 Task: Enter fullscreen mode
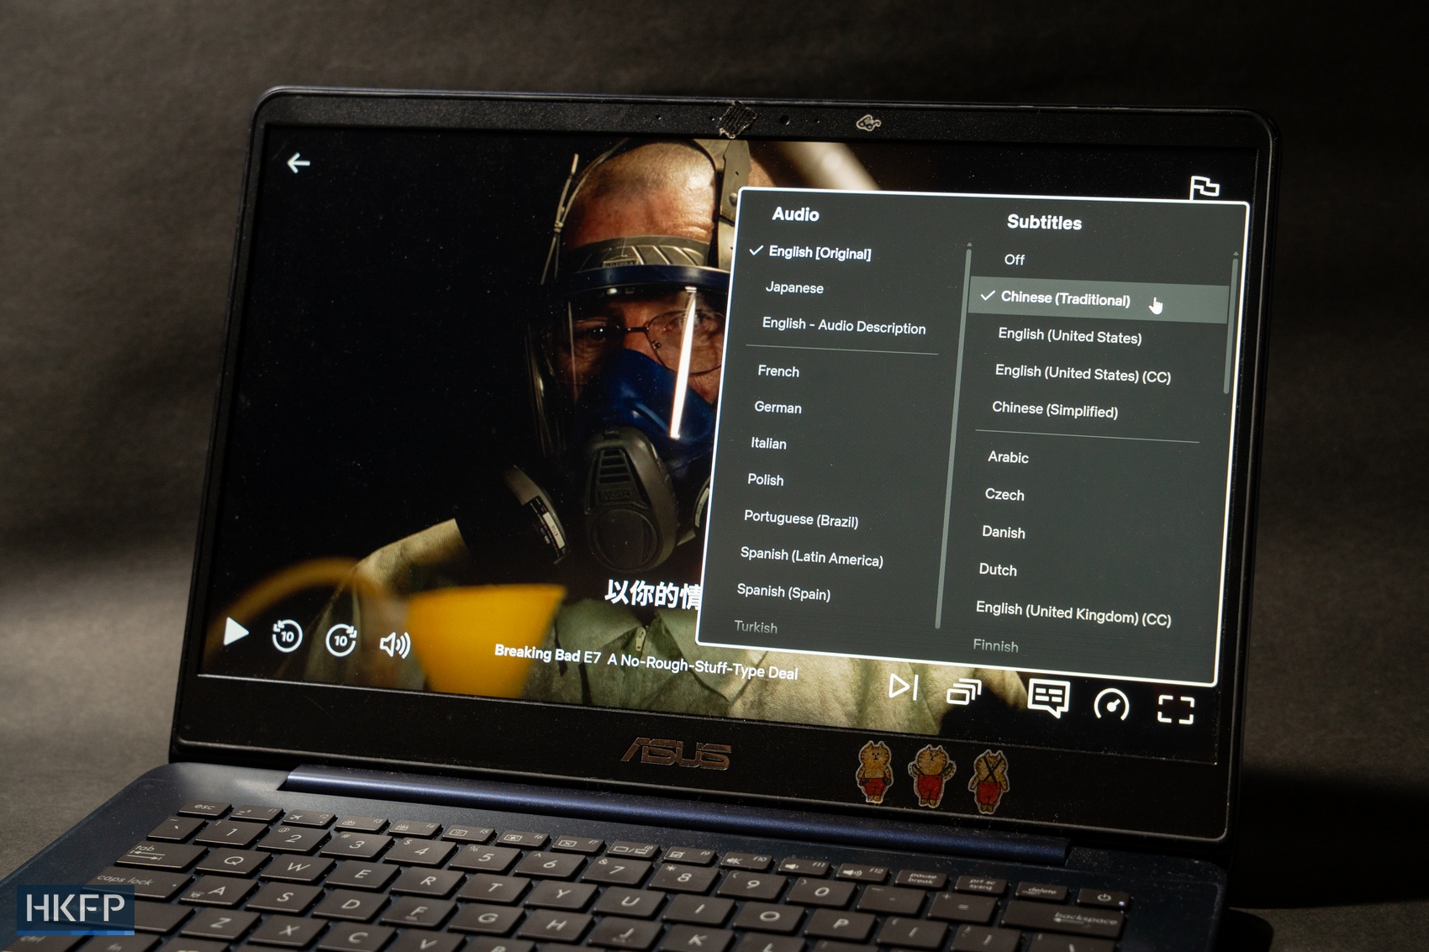click(1175, 709)
